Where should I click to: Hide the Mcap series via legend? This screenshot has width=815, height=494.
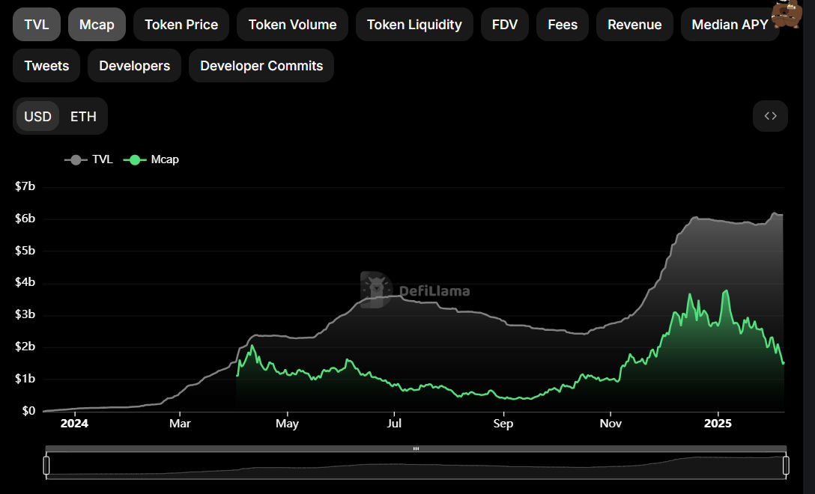pyautogui.click(x=151, y=159)
